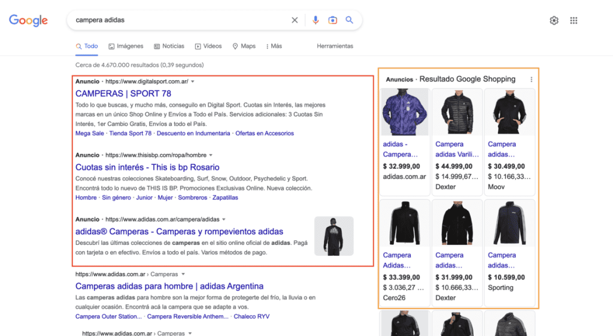Click the Moov $30.499,00 jacket image
Viewport: 613px width, 336px height.
(x=509, y=112)
